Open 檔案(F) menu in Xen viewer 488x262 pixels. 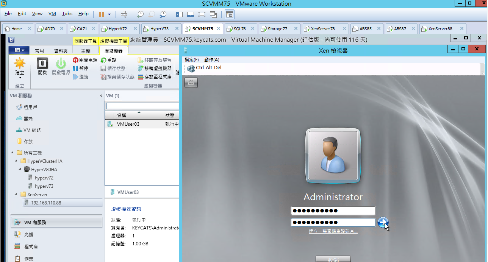tap(192, 60)
